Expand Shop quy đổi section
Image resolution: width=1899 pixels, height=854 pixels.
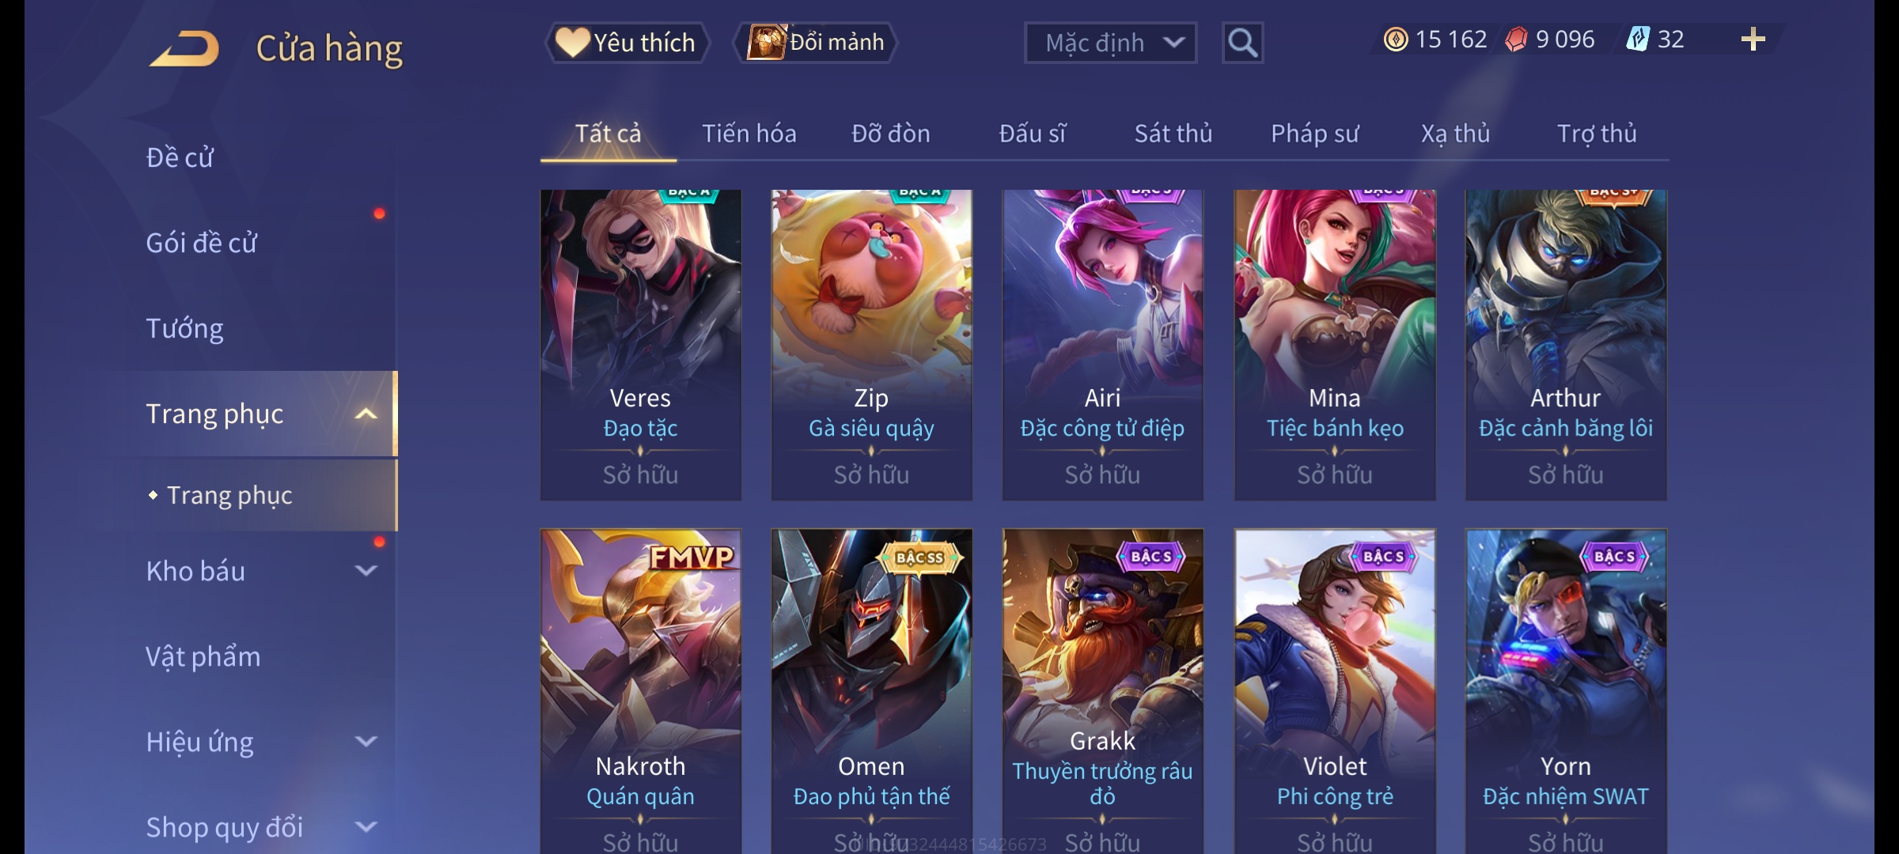(x=366, y=827)
